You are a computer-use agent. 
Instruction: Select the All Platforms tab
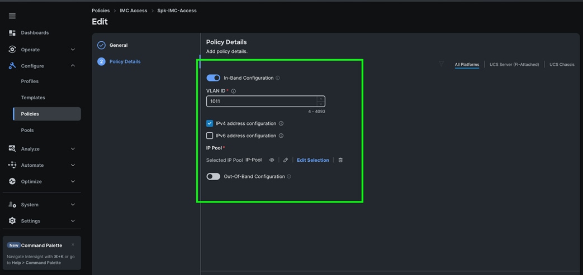click(467, 65)
